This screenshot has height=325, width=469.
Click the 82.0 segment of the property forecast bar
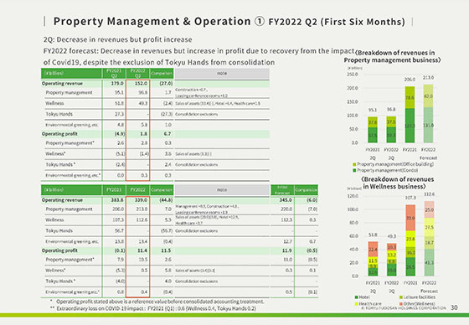pyautogui.click(x=428, y=96)
